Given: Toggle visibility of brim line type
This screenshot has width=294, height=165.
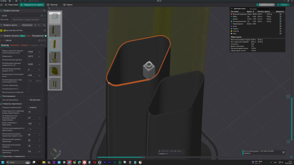Looking at the screenshot, I should (280, 19).
